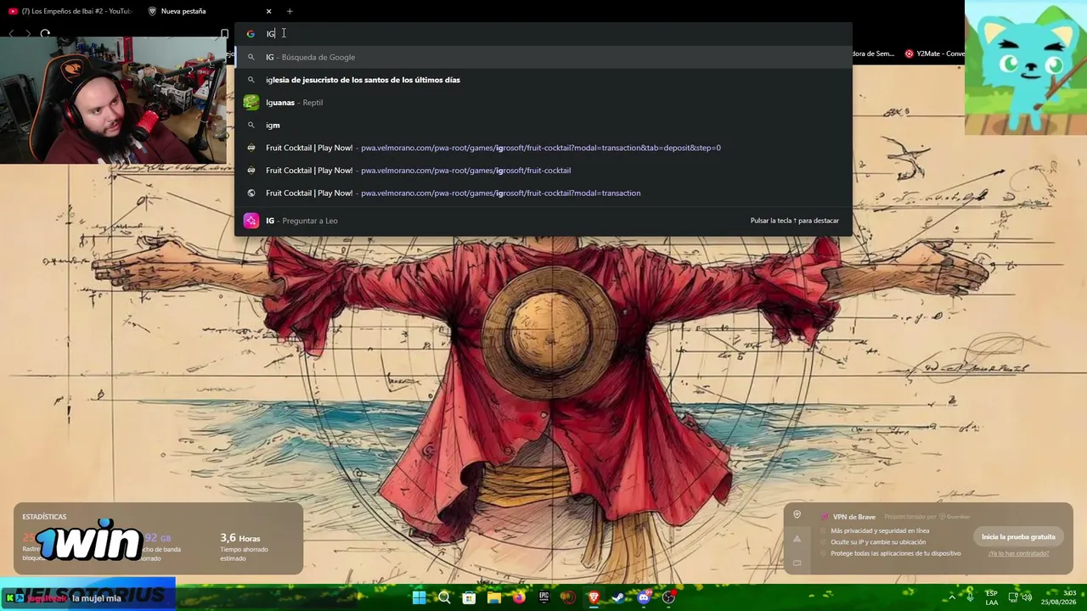Focus the address bar containing IG

(x=543, y=34)
